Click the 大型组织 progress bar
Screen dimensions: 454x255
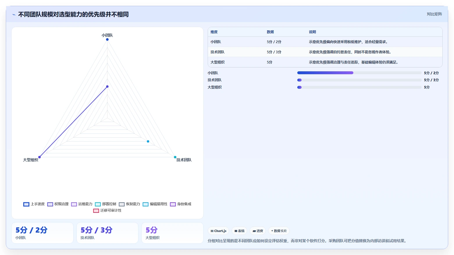[359, 87]
